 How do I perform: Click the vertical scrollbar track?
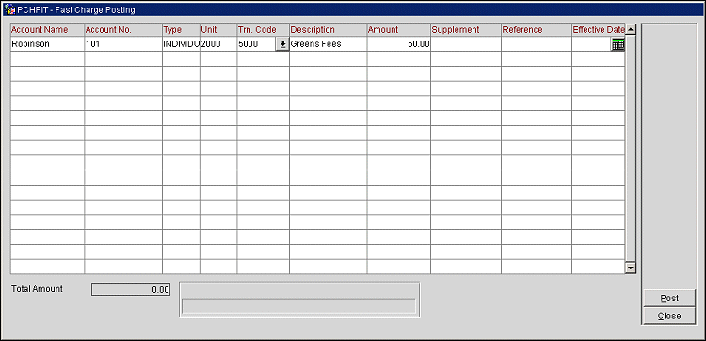[631, 149]
